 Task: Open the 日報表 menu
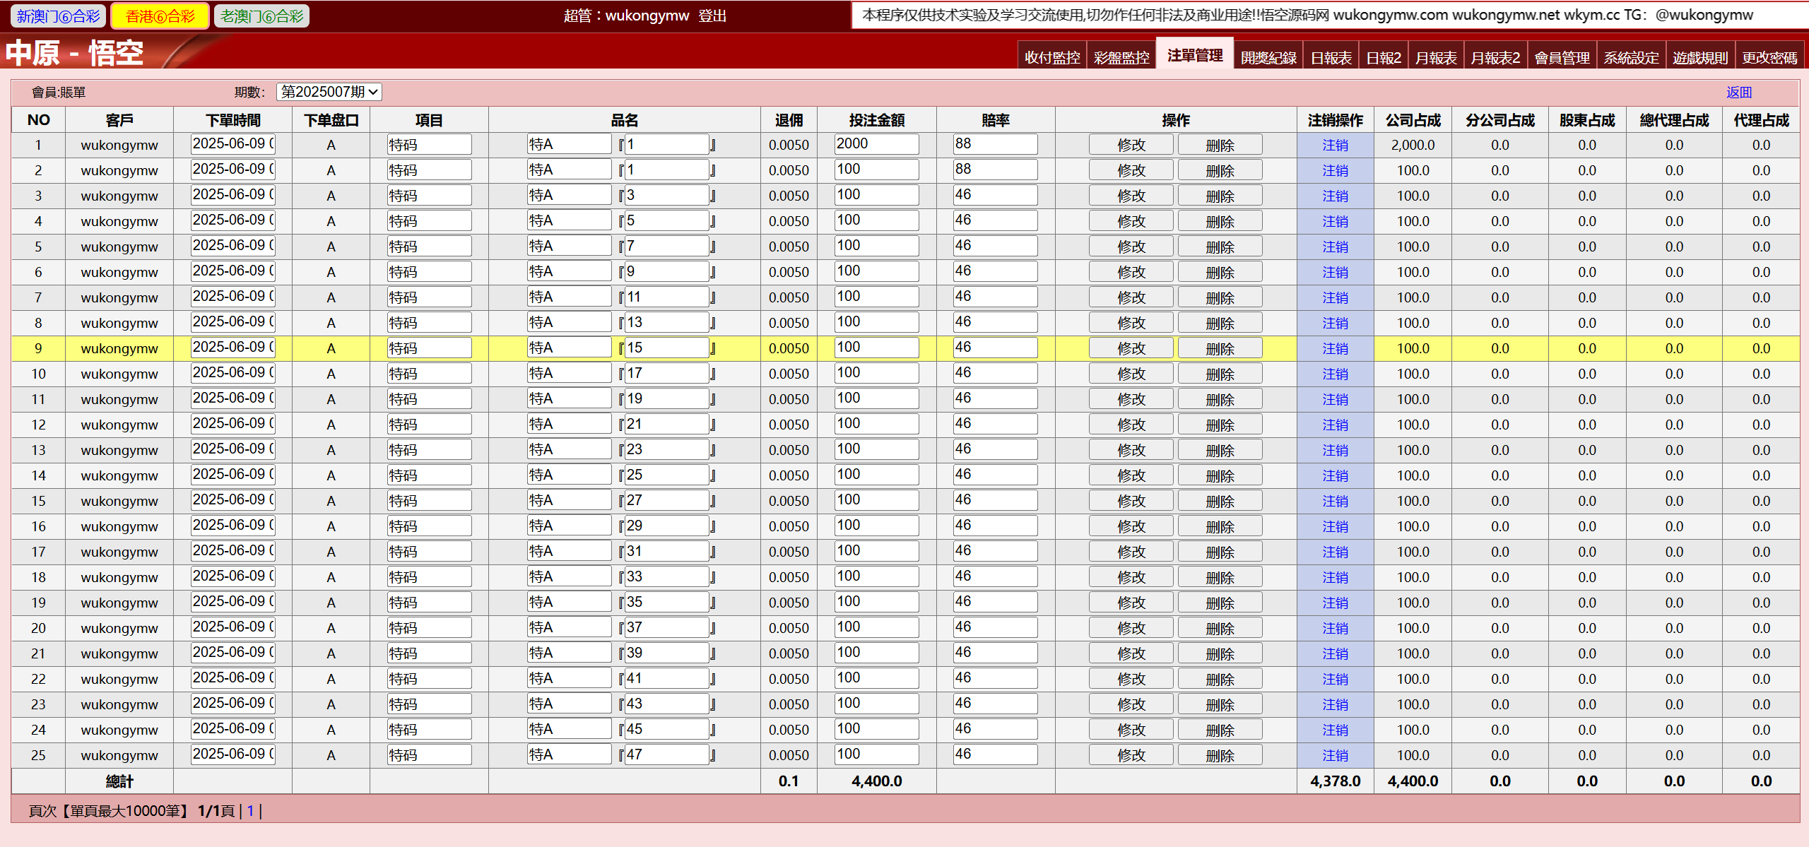[x=1331, y=57]
